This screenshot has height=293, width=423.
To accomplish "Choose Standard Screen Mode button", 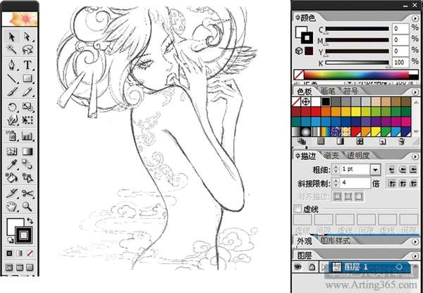I will pos(9,268).
